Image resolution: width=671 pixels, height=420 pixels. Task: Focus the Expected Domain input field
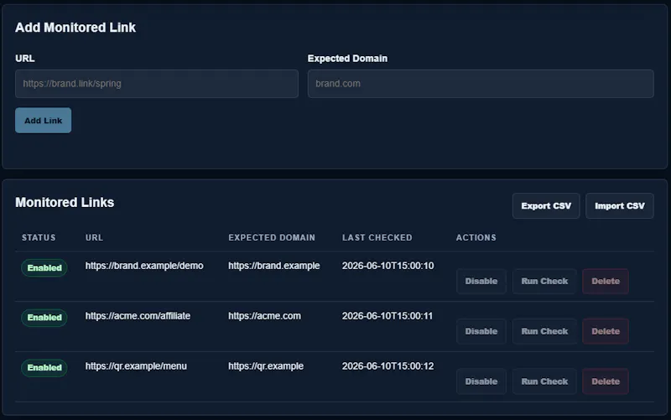pos(481,84)
